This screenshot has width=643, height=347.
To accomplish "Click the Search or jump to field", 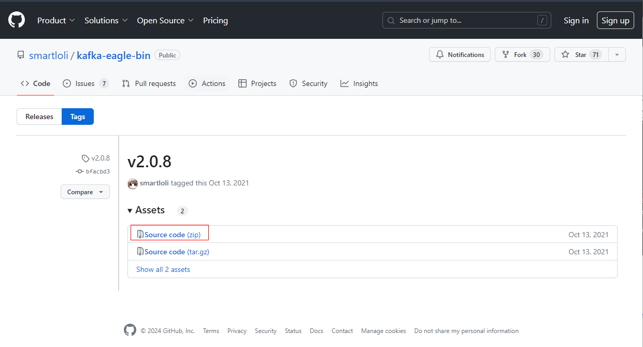I will [466, 21].
